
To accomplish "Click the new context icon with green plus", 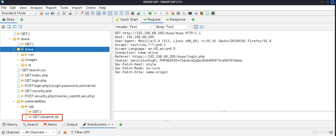I will tap(9, 27).
